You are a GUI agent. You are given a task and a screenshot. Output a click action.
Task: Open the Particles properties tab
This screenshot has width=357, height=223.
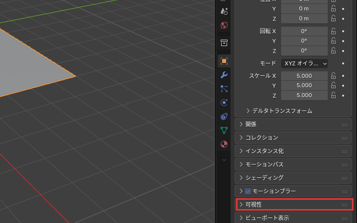click(x=224, y=89)
